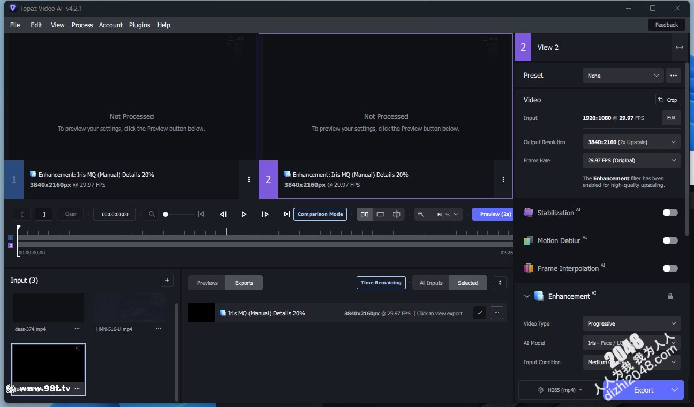
Task: Click the timeline zoom magnifier icon
Action: coord(152,214)
